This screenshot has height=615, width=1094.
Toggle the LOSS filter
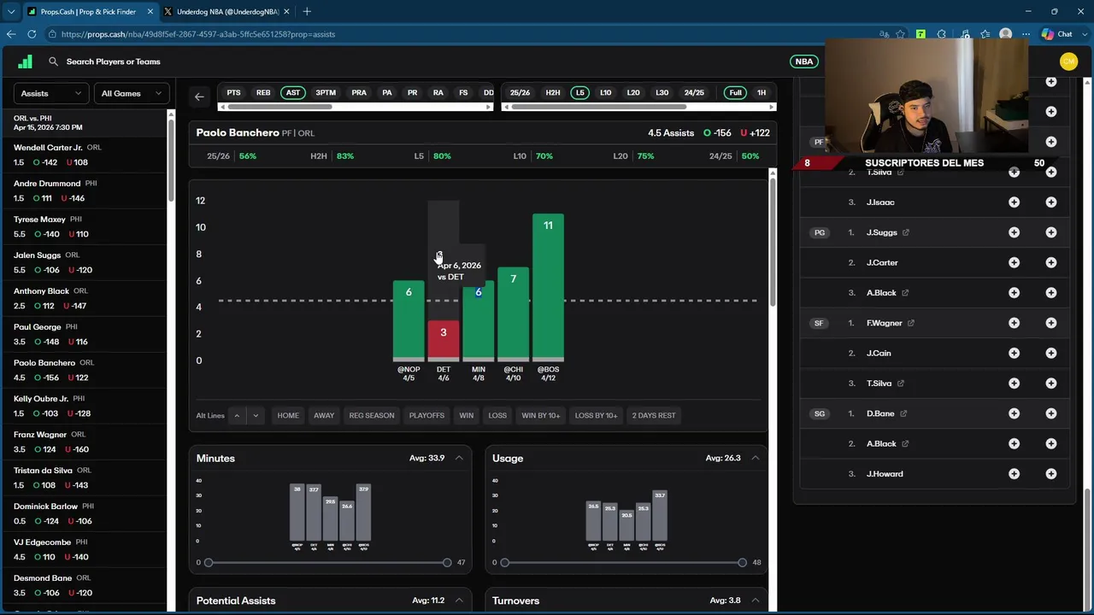[497, 415]
